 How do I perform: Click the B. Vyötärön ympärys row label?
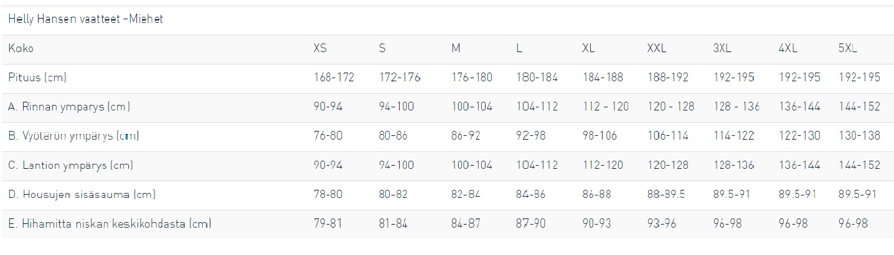pos(73,136)
